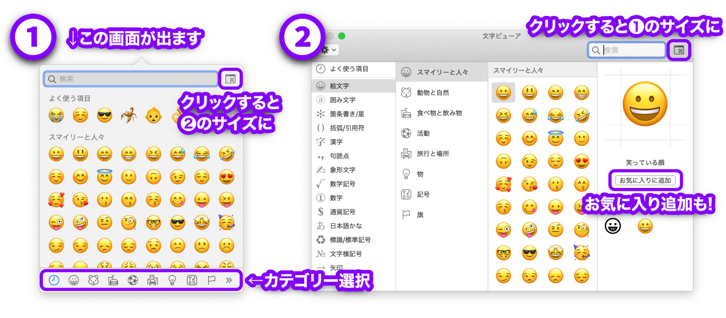The image size is (726, 318).
Task: Select the rolling-on-floor laughing emoji in the 文字ビューア grid
Action: 582,115
